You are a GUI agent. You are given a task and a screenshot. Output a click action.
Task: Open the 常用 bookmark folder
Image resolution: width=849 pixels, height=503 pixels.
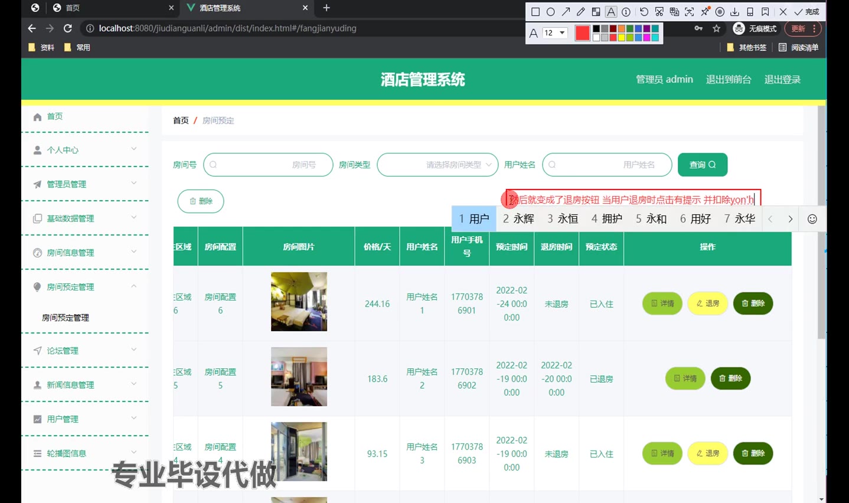pos(77,47)
